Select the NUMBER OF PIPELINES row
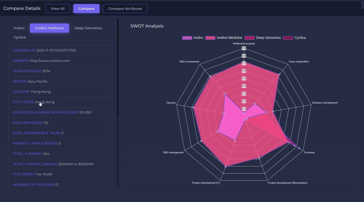Viewport: 364px width, 202px height. click(36, 185)
